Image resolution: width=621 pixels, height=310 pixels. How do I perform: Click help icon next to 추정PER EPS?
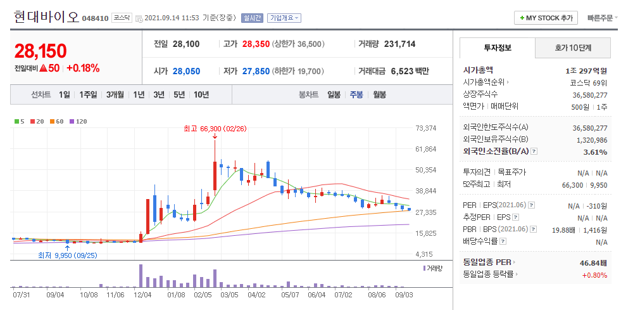pos(515,217)
